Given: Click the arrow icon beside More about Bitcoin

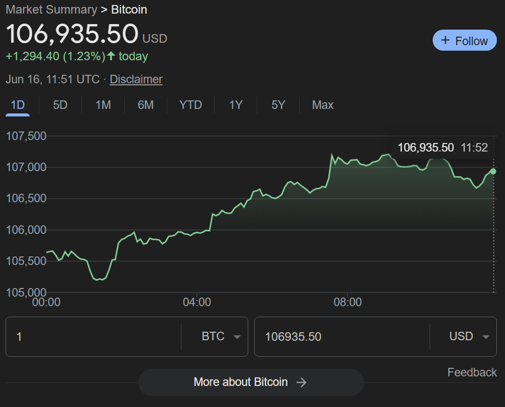Looking at the screenshot, I should point(301,382).
